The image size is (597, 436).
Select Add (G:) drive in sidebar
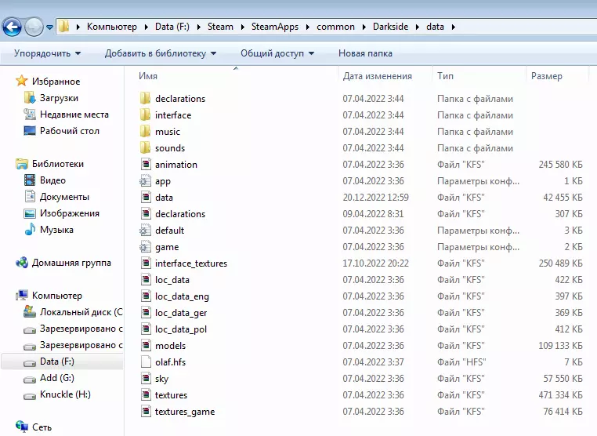pos(57,378)
